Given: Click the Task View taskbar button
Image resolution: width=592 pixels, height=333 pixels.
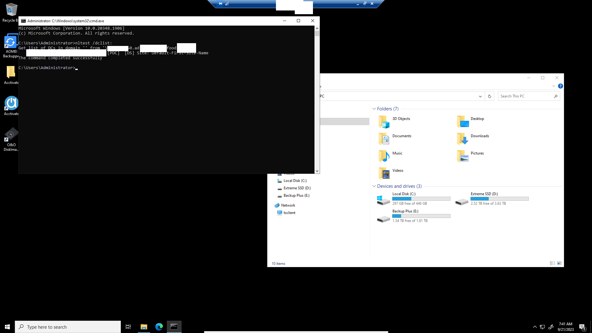Looking at the screenshot, I should [x=128, y=327].
